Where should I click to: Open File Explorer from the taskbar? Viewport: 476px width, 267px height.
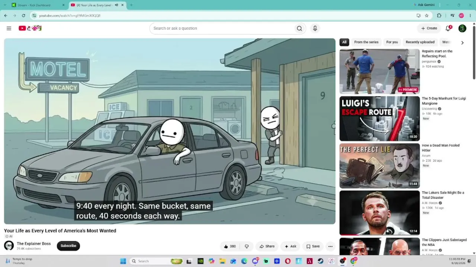[x=222, y=261]
